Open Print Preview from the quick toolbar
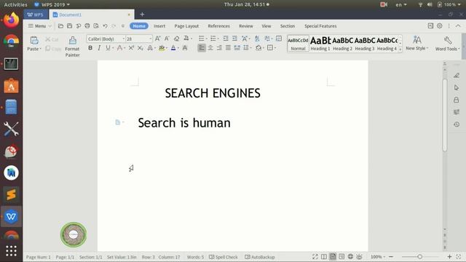The width and height of the screenshot is (466, 262). 96,26
